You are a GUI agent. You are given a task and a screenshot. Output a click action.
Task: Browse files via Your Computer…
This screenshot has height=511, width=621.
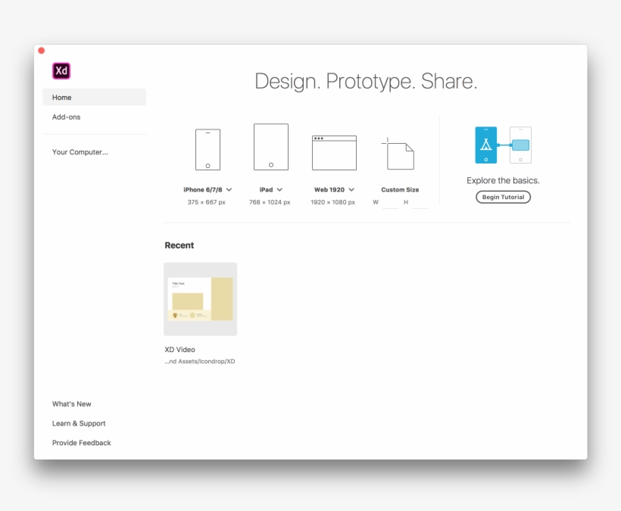click(x=80, y=152)
